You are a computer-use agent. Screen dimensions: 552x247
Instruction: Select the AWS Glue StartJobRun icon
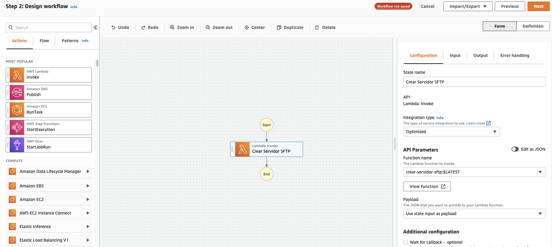[17, 145]
